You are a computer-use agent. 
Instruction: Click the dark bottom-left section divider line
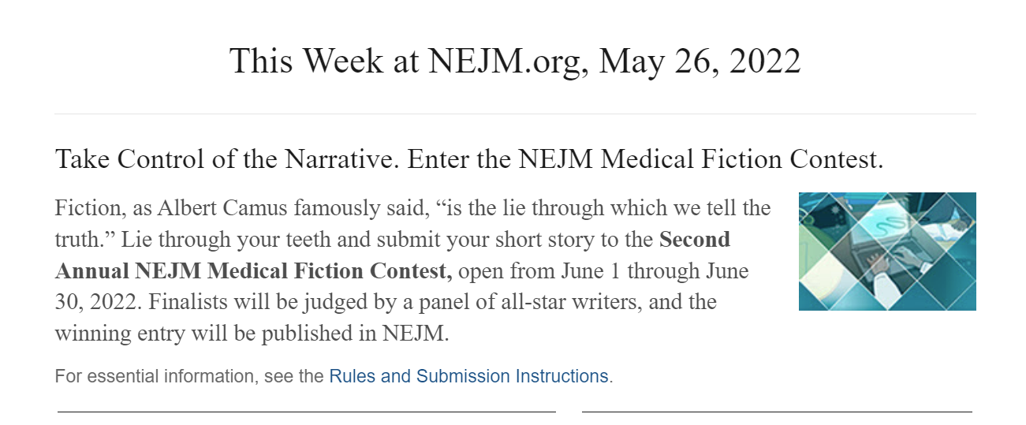pos(306,412)
